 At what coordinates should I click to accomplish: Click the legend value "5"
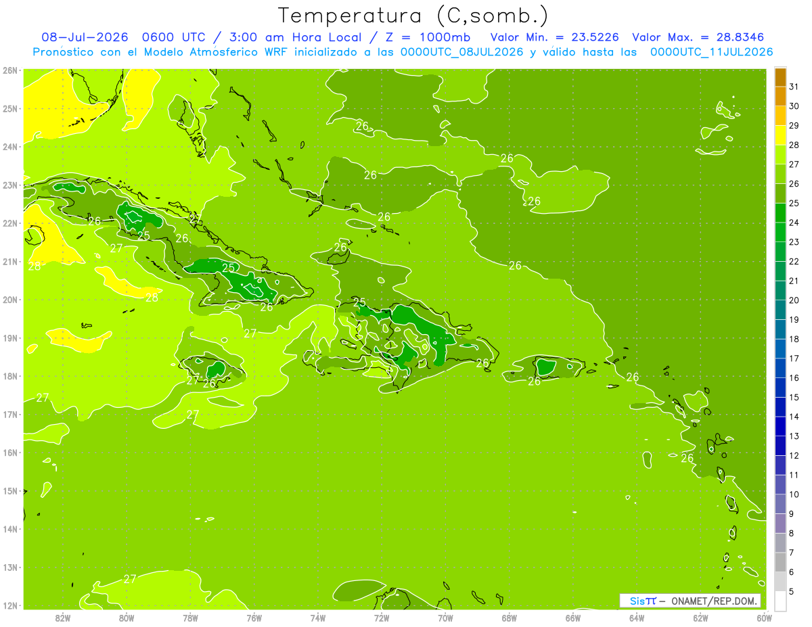[792, 592]
